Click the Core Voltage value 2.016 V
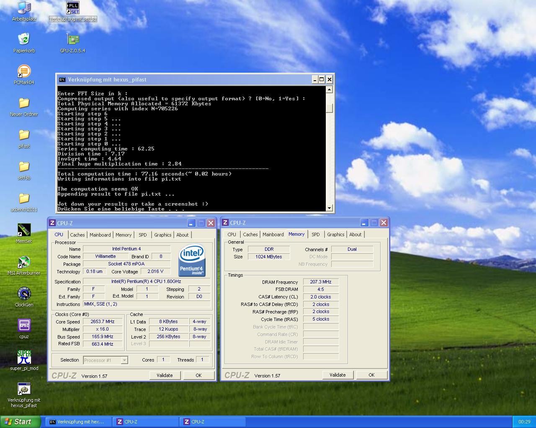Viewport: 536px width, 428px height. click(x=155, y=271)
